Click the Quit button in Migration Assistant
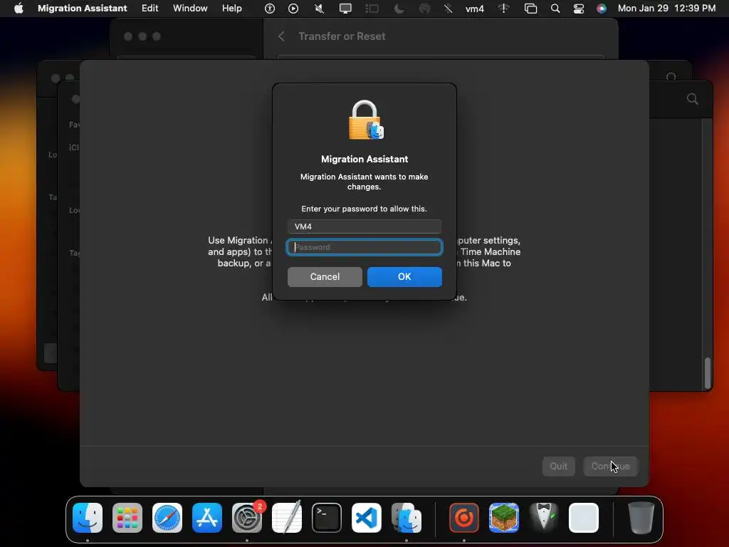Viewport: 729px width, 547px height. [558, 466]
